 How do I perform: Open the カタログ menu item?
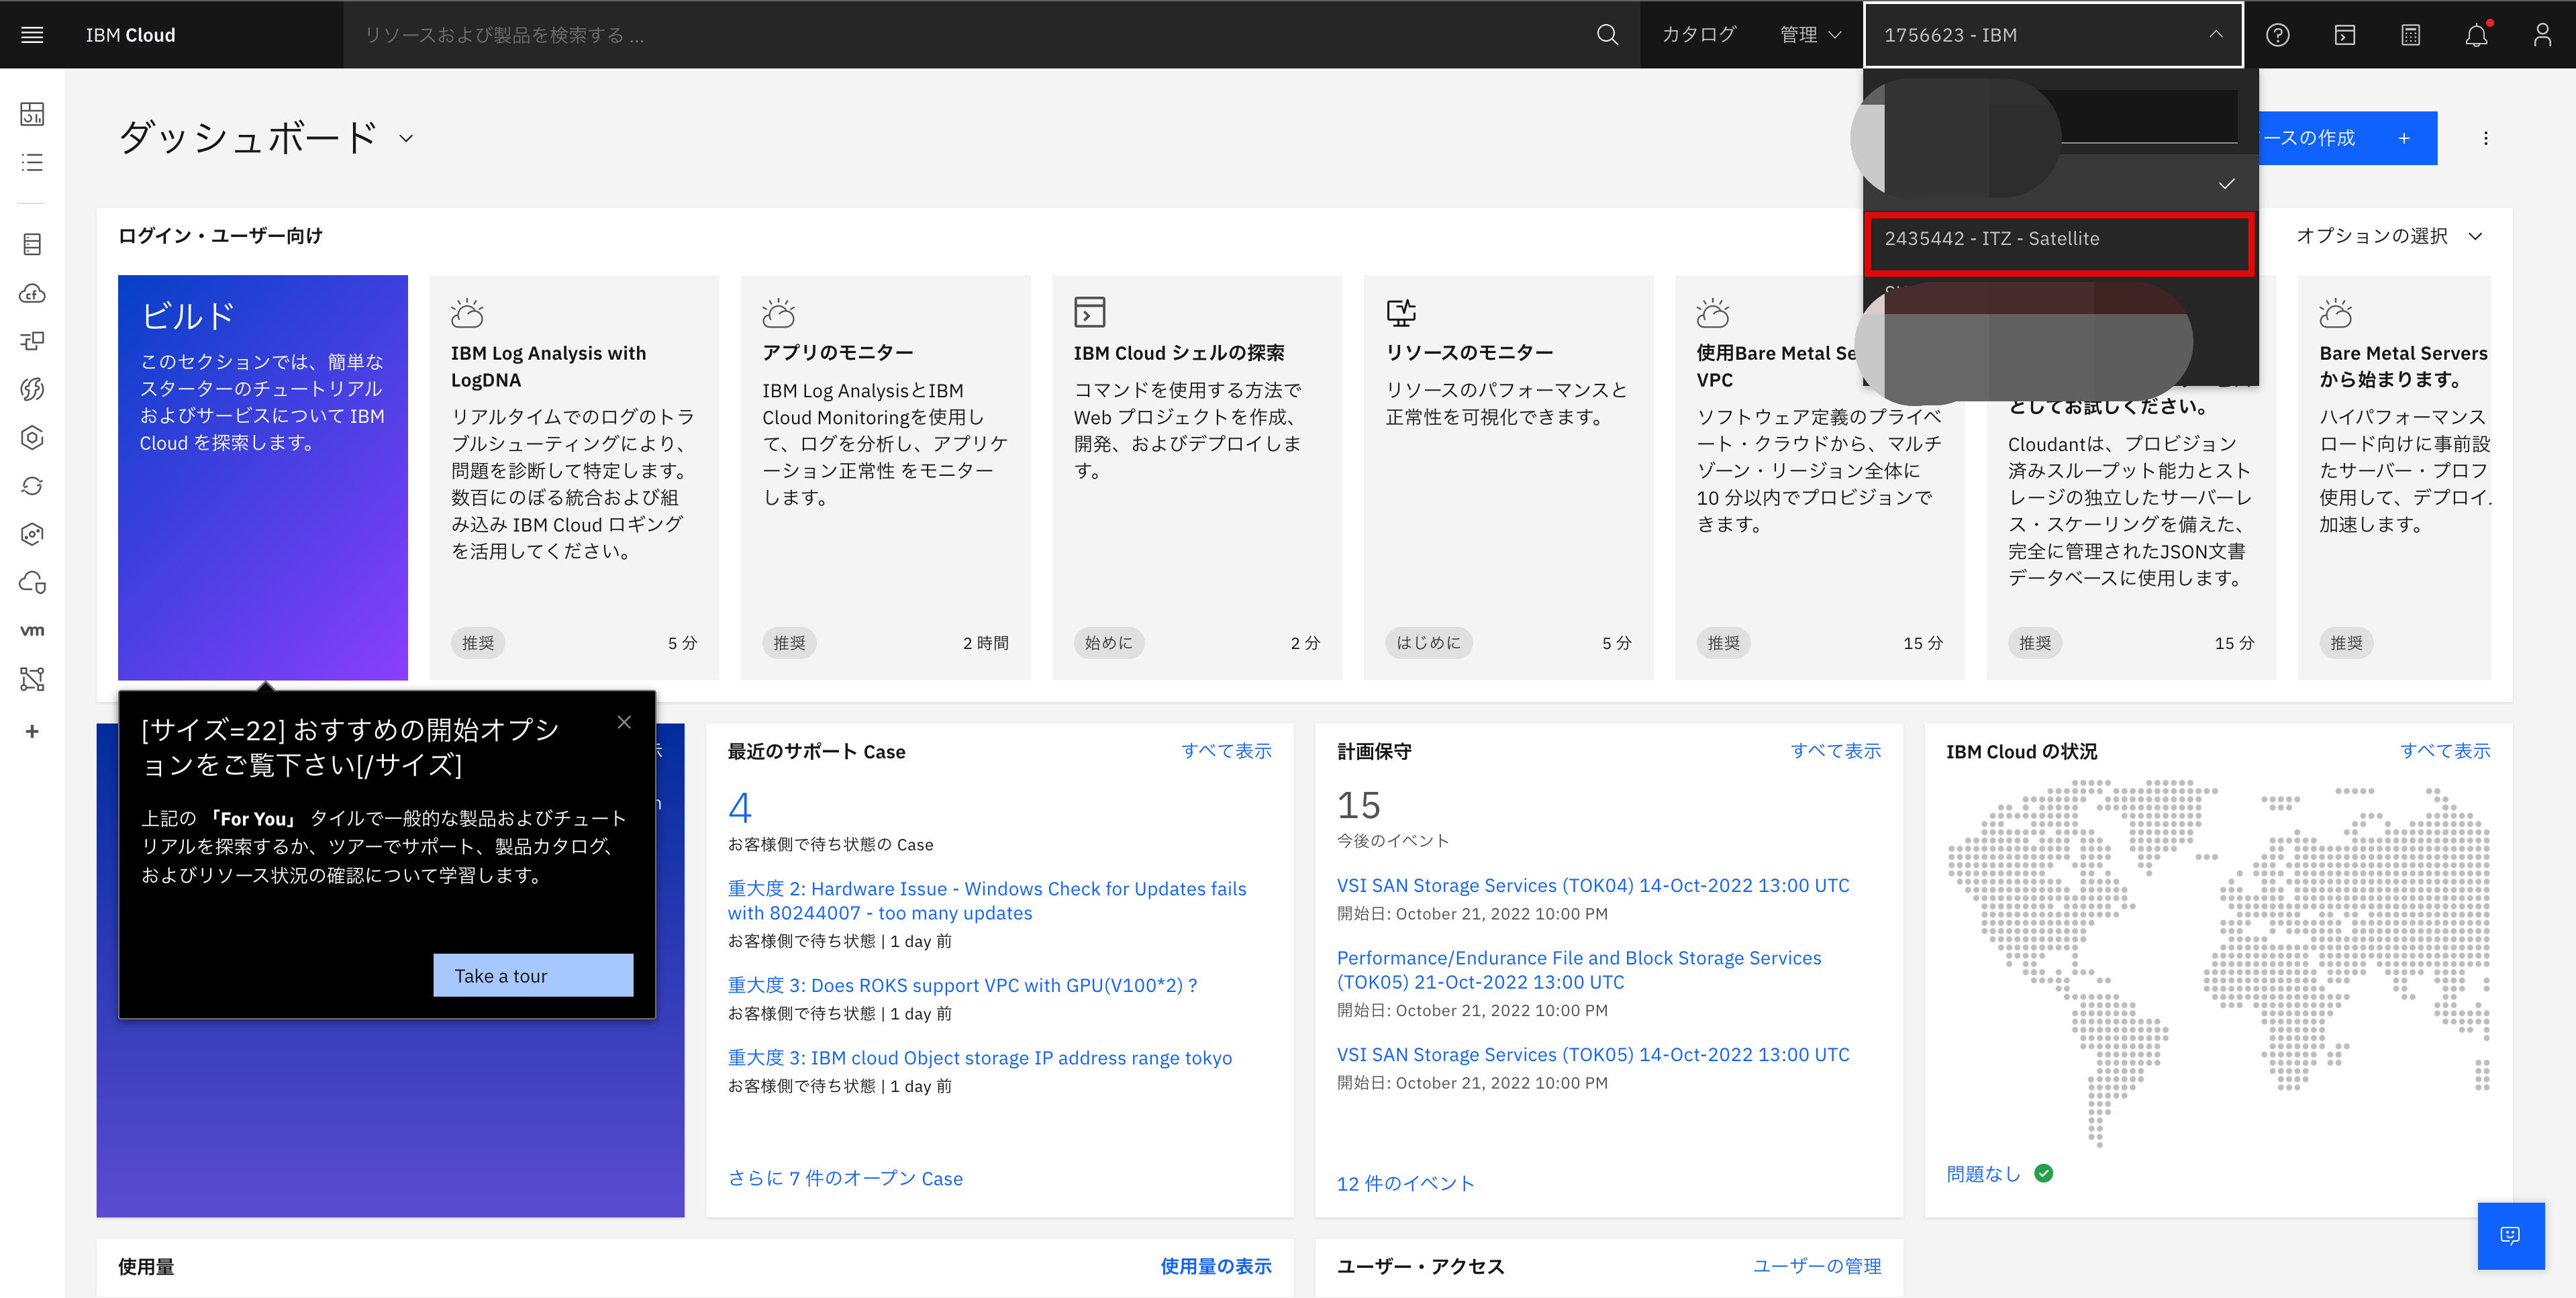(1698, 34)
